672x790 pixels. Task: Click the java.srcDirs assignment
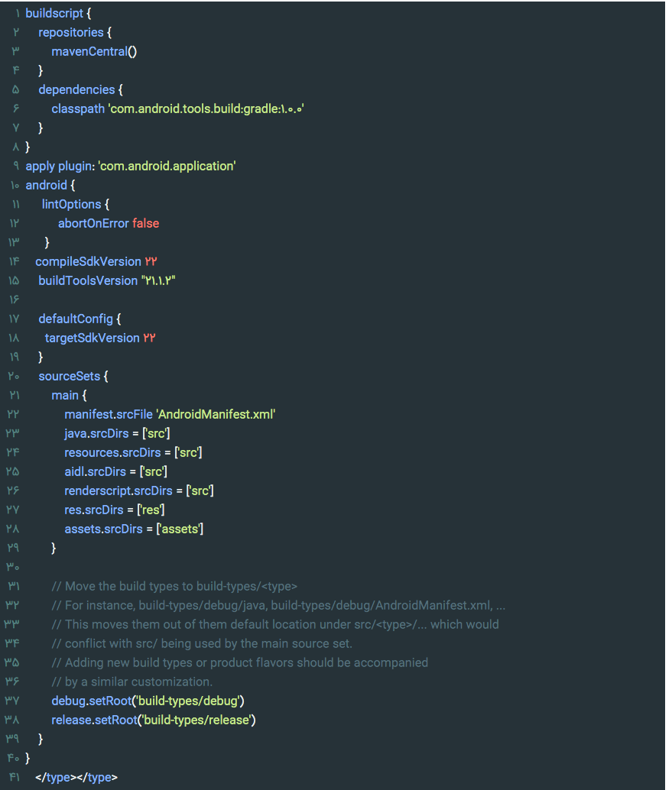pos(117,433)
